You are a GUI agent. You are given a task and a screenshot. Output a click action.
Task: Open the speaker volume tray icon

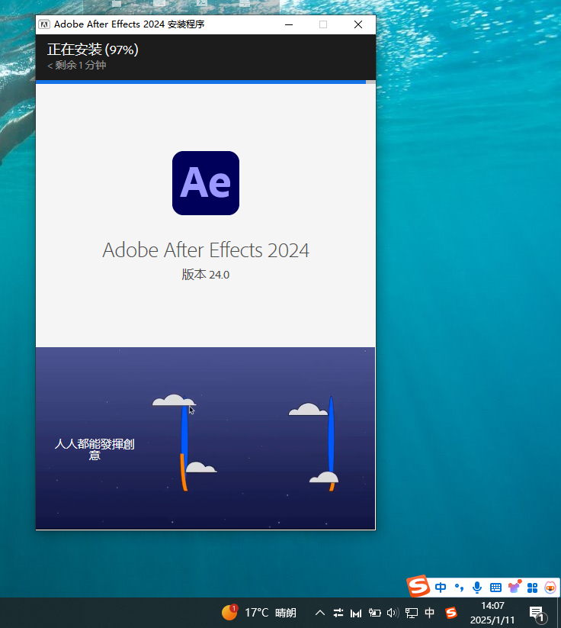pos(393,613)
